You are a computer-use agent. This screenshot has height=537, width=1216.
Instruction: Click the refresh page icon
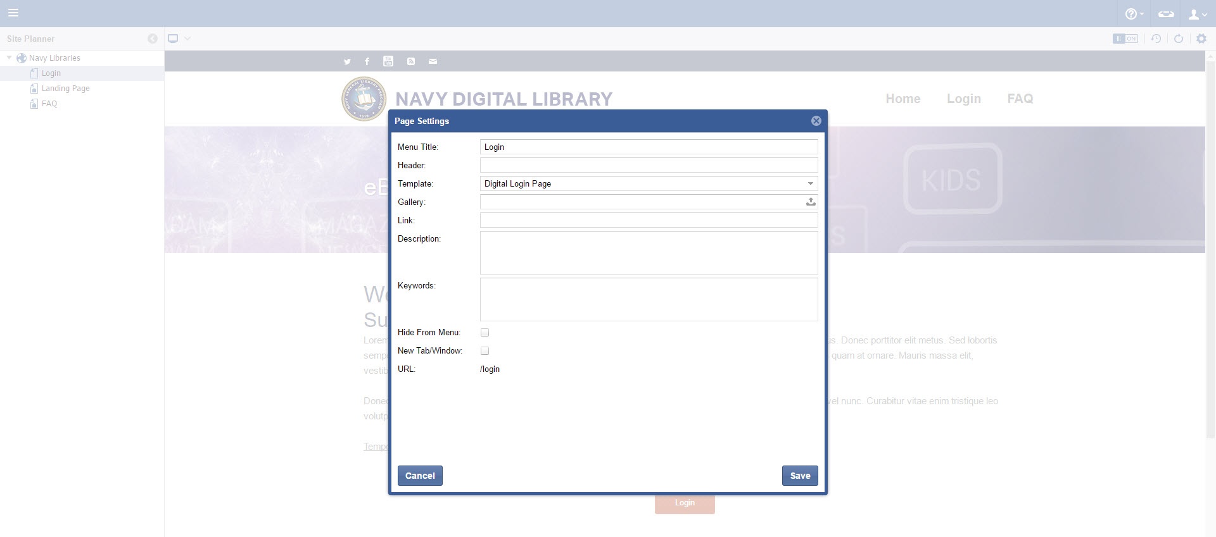tap(1178, 39)
